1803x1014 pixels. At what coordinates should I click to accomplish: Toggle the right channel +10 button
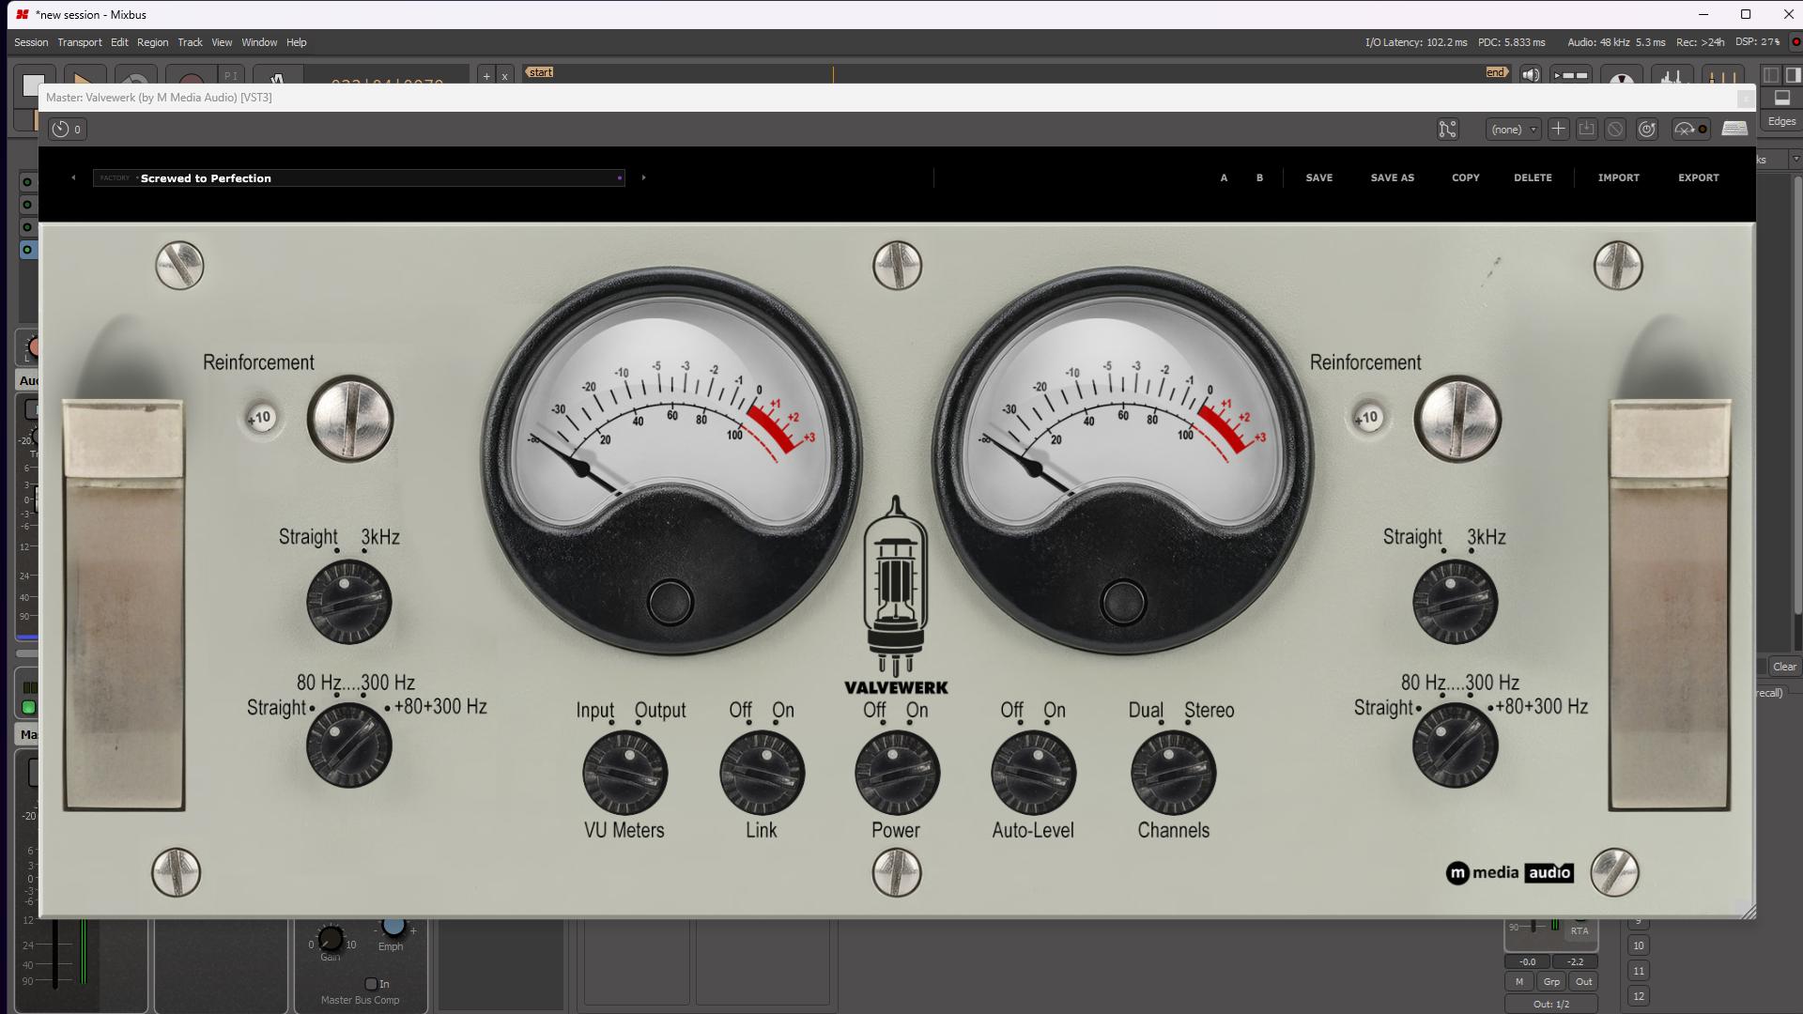click(1368, 418)
